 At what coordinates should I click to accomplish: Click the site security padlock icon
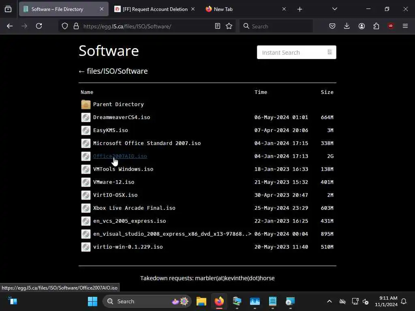pos(76,26)
